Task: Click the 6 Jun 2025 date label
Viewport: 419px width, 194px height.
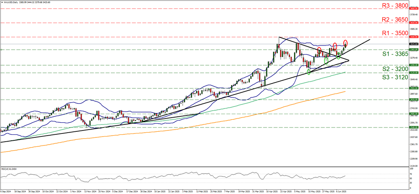Action: (340, 191)
